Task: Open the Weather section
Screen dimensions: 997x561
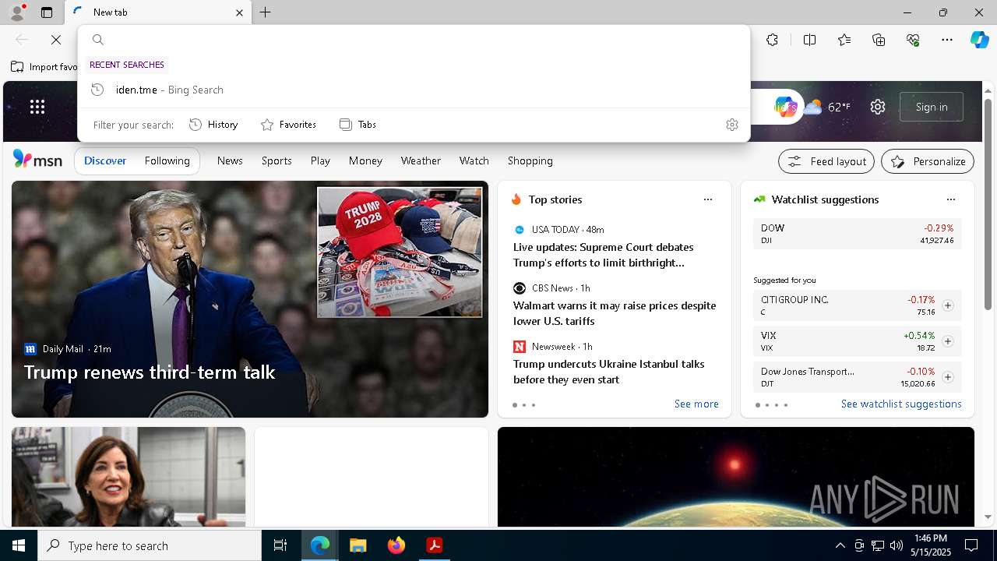Action: (421, 161)
